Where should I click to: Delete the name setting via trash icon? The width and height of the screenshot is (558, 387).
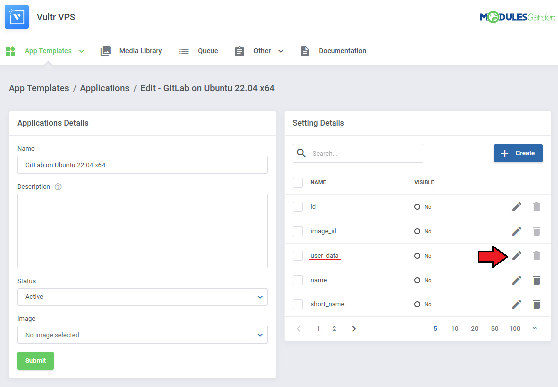coord(537,280)
